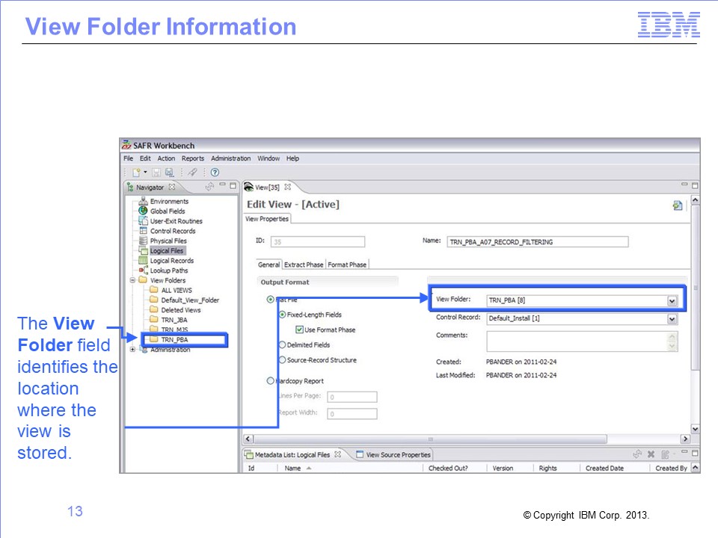The image size is (718, 538).
Task: Switch to View Source Properties tab
Action: point(394,454)
